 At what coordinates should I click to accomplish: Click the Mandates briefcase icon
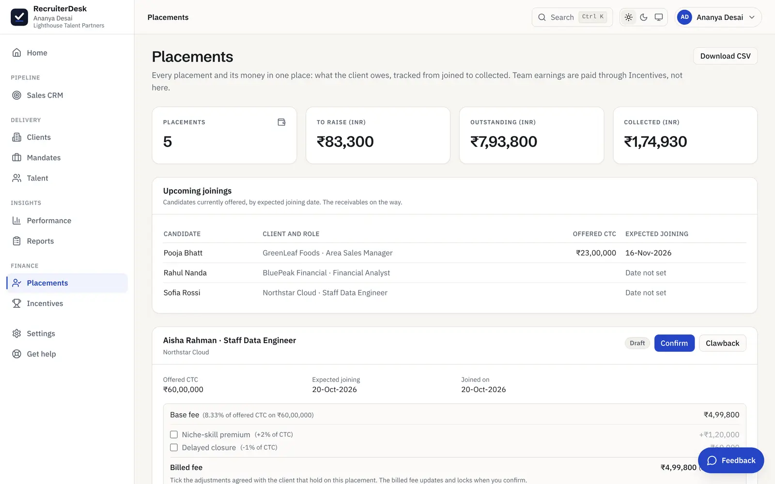coord(16,158)
